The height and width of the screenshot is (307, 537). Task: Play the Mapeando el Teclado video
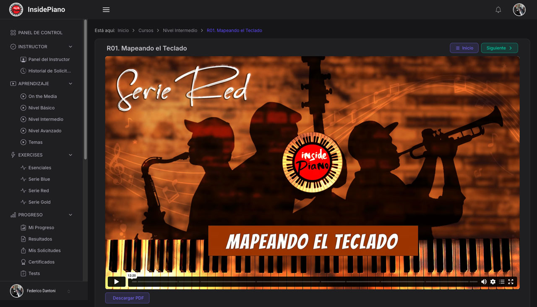point(117,282)
